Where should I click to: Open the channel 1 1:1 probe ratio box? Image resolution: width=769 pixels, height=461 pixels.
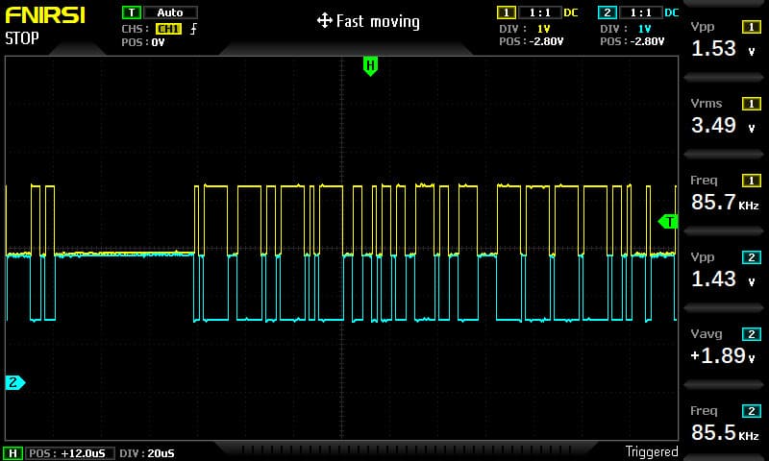[539, 12]
